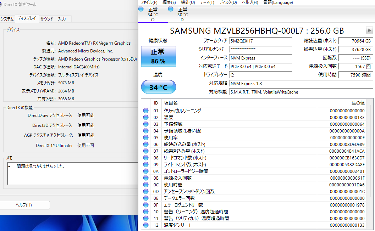The image size is (375, 231).
Task: Open ヘルプ(H) menu in CrystalDiskInfo
Action: tap(250, 2)
